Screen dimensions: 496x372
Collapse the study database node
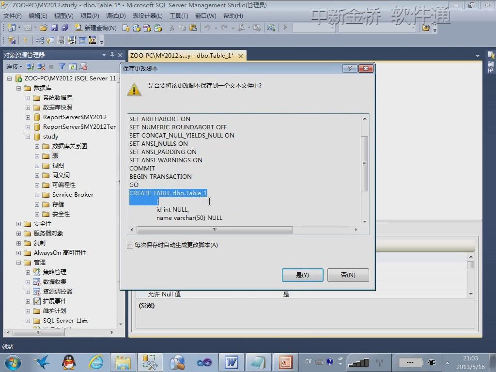click(x=28, y=137)
